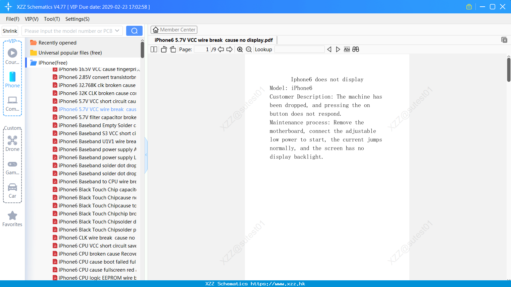The height and width of the screenshot is (287, 511).
Task: Select the iPhone6 5.7V VCC wire break PDF tab
Action: (214, 40)
